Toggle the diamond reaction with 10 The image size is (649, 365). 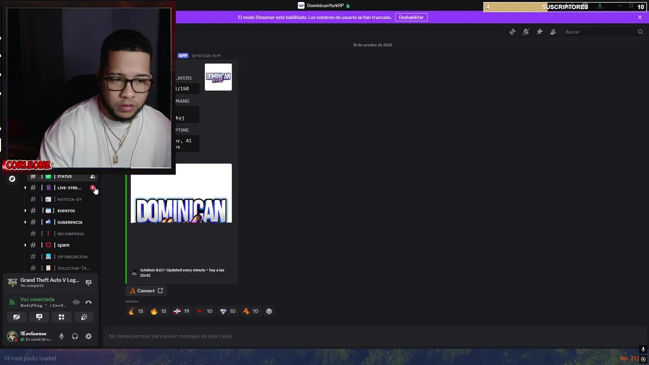tap(228, 311)
